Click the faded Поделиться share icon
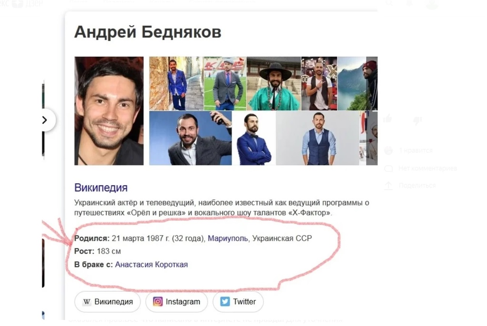 pyautogui.click(x=388, y=185)
